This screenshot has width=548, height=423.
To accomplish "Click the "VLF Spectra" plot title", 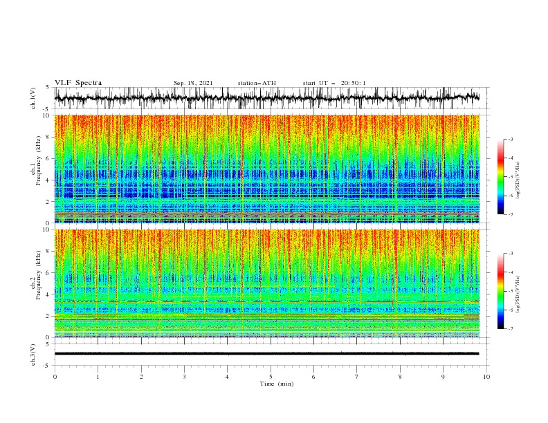I will click(x=78, y=83).
